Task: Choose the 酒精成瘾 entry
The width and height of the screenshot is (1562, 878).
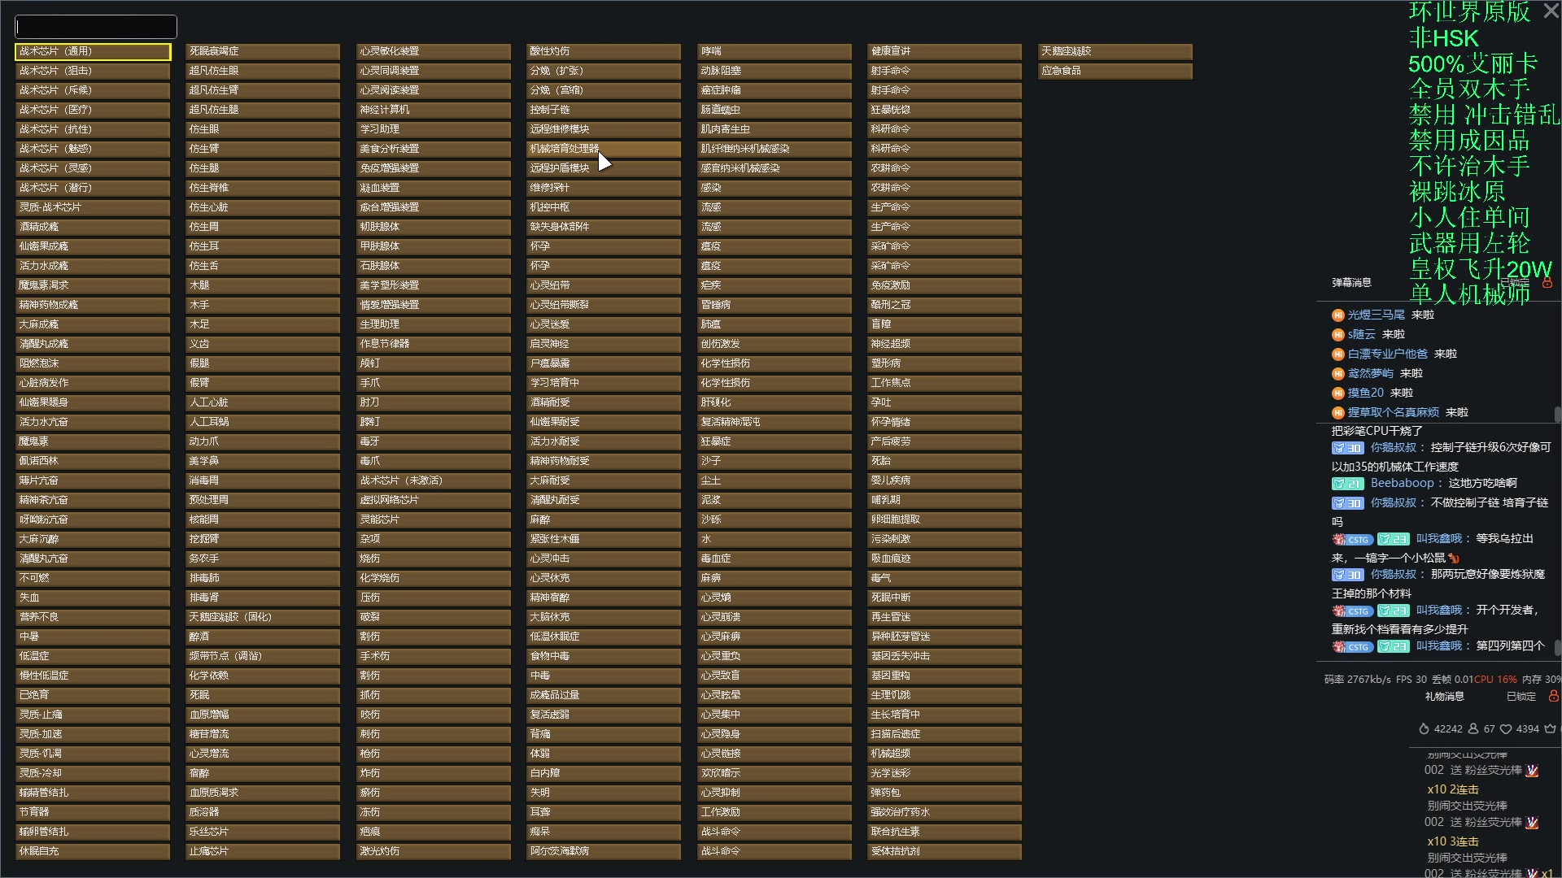Action: pos(93,227)
